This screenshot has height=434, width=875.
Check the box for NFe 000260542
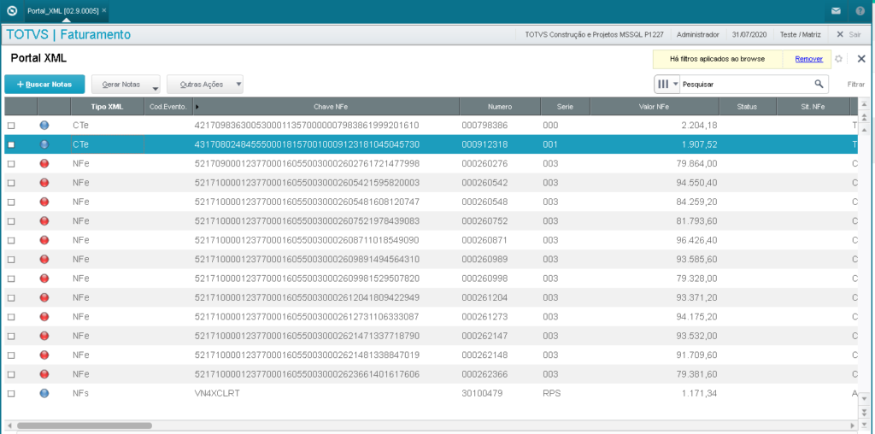(x=11, y=184)
